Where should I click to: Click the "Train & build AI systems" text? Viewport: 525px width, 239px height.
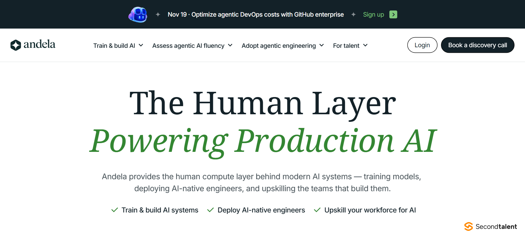coord(160,210)
